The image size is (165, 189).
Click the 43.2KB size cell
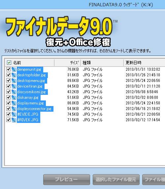pos(73,92)
